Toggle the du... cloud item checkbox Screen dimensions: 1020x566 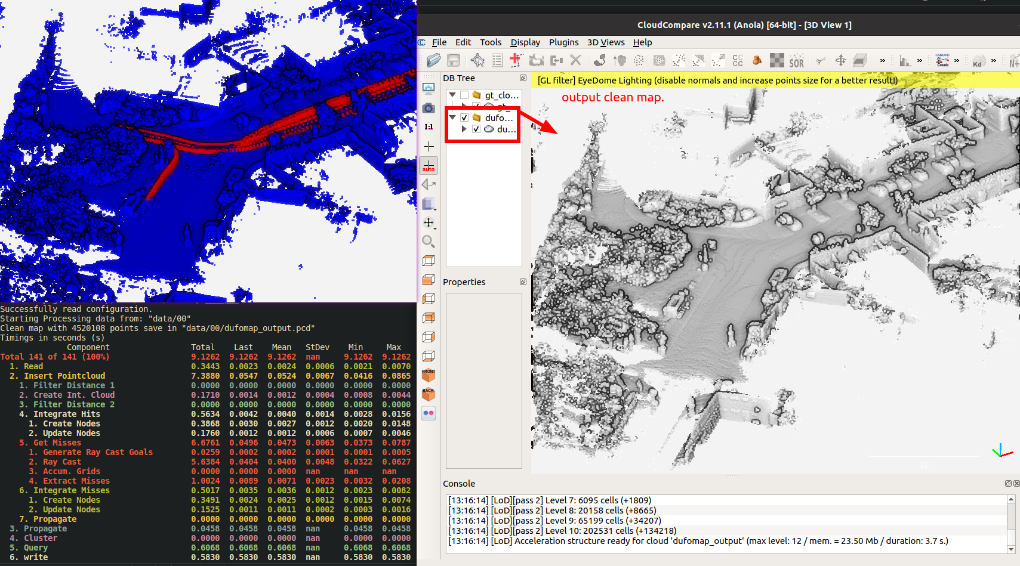[476, 129]
